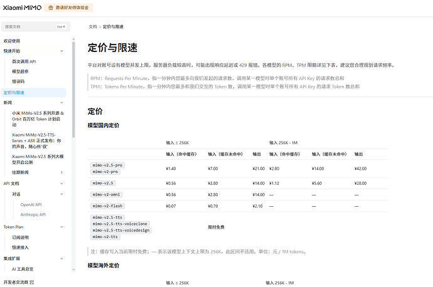The width and height of the screenshot is (433, 287).
Task: Click the sidebar scrollbar thumb
Action: (73, 90)
